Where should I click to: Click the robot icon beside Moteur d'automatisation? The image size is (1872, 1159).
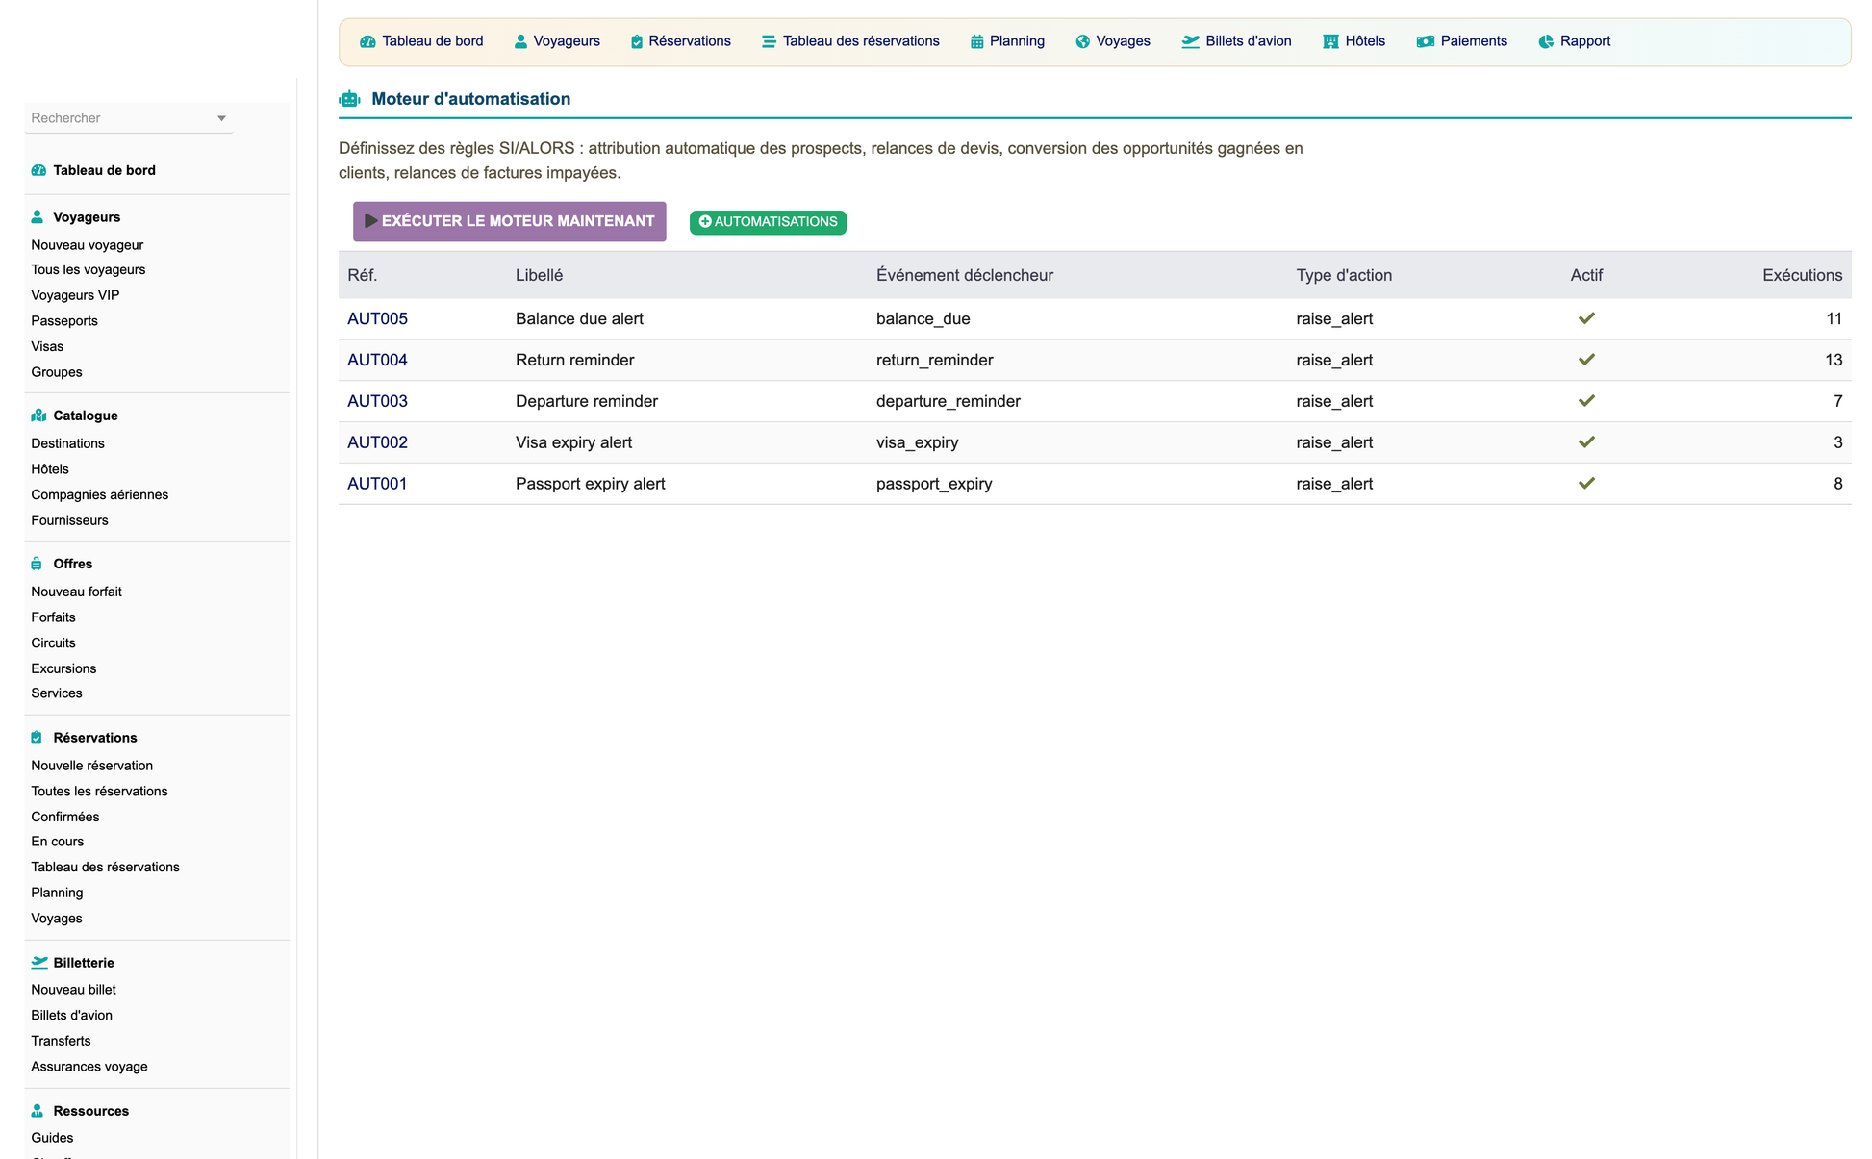pyautogui.click(x=350, y=99)
